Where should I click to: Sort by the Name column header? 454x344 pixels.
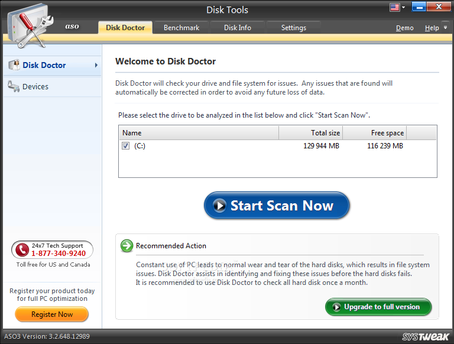coord(199,132)
